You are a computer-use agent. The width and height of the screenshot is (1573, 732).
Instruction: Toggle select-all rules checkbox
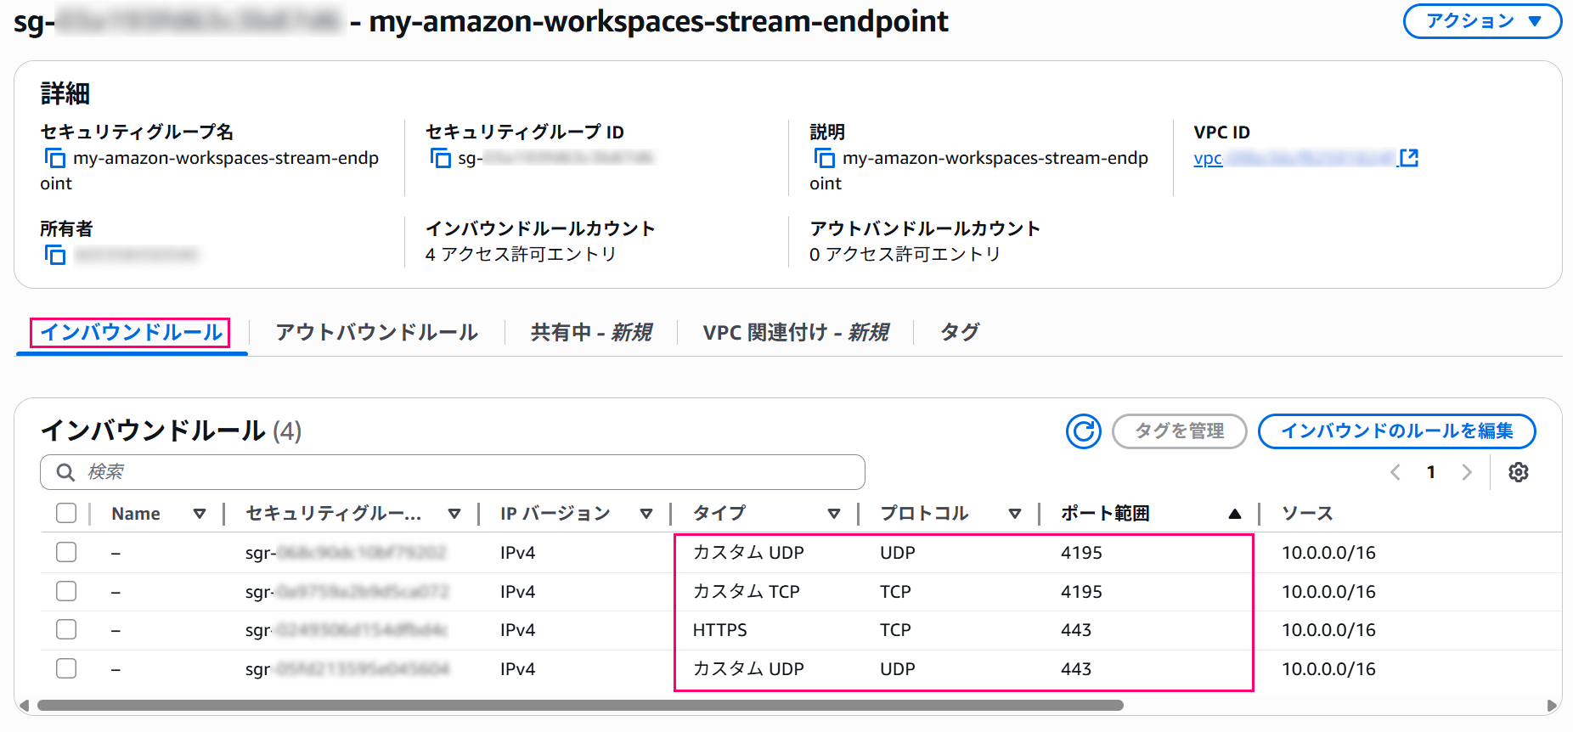66,513
